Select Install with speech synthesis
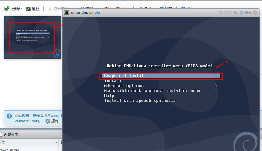 [x=140, y=101]
